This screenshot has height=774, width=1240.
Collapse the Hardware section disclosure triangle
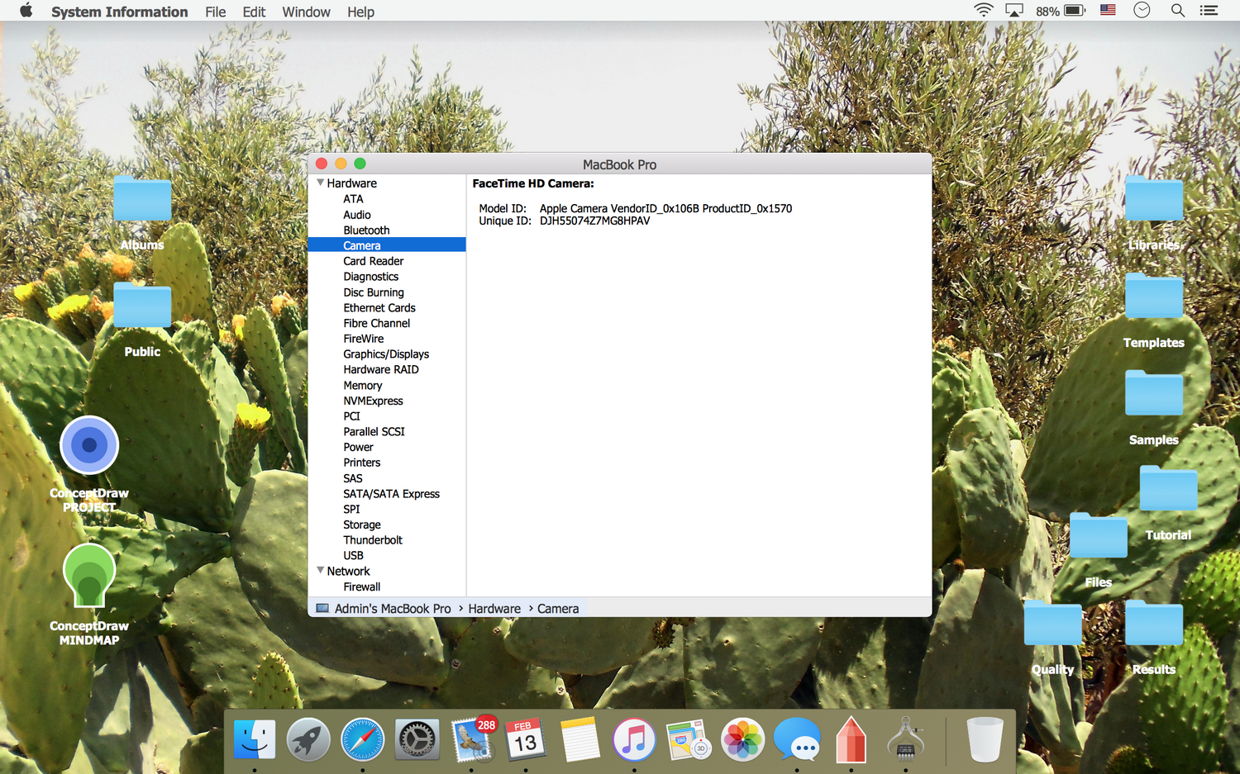[321, 183]
